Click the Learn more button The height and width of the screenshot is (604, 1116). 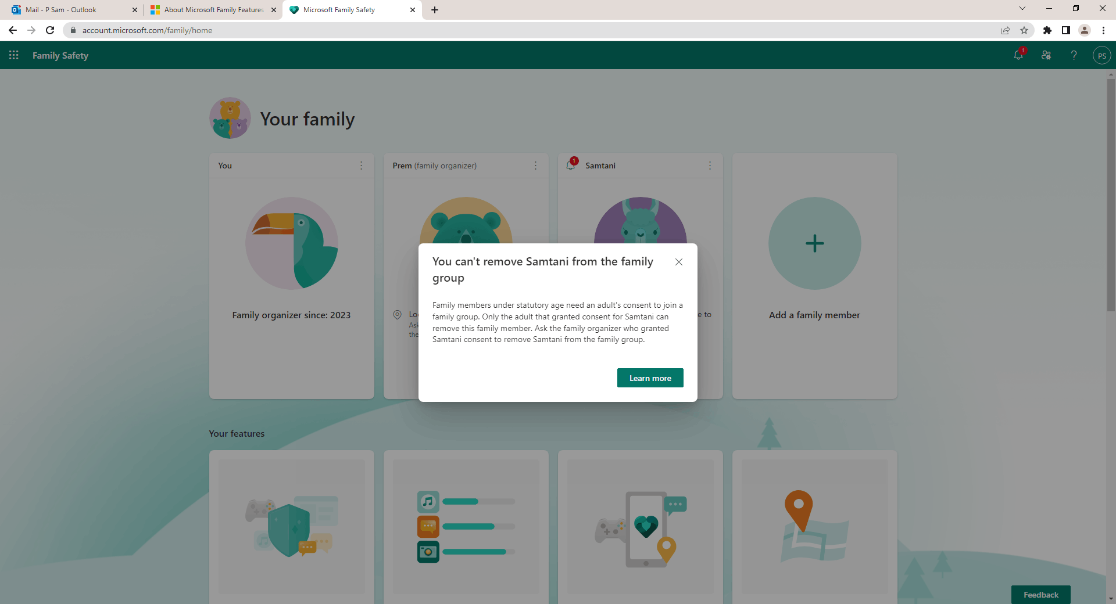tap(650, 378)
